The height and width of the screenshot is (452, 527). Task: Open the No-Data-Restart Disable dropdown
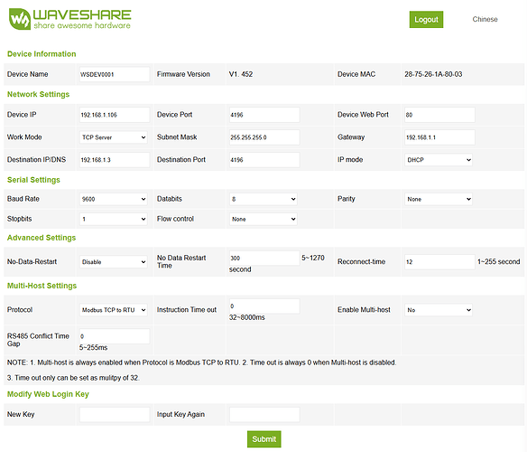(x=114, y=261)
